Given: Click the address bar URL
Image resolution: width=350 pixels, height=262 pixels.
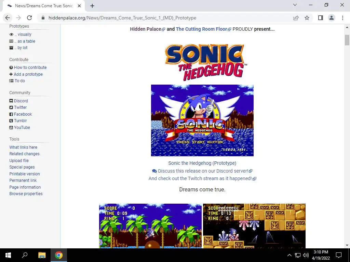Looking at the screenshot, I should [x=122, y=18].
